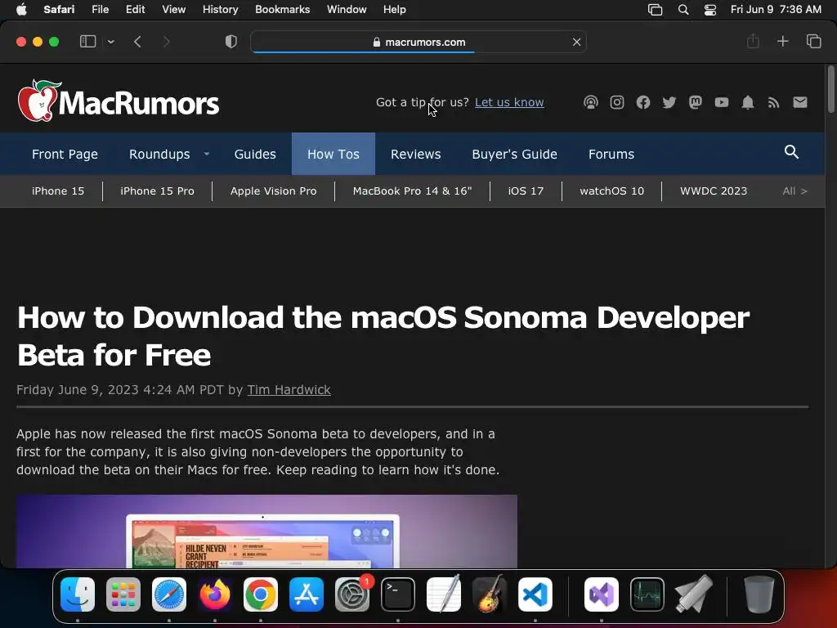Open the sidebar tab group dropdown
This screenshot has width=837, height=628.
[110, 42]
